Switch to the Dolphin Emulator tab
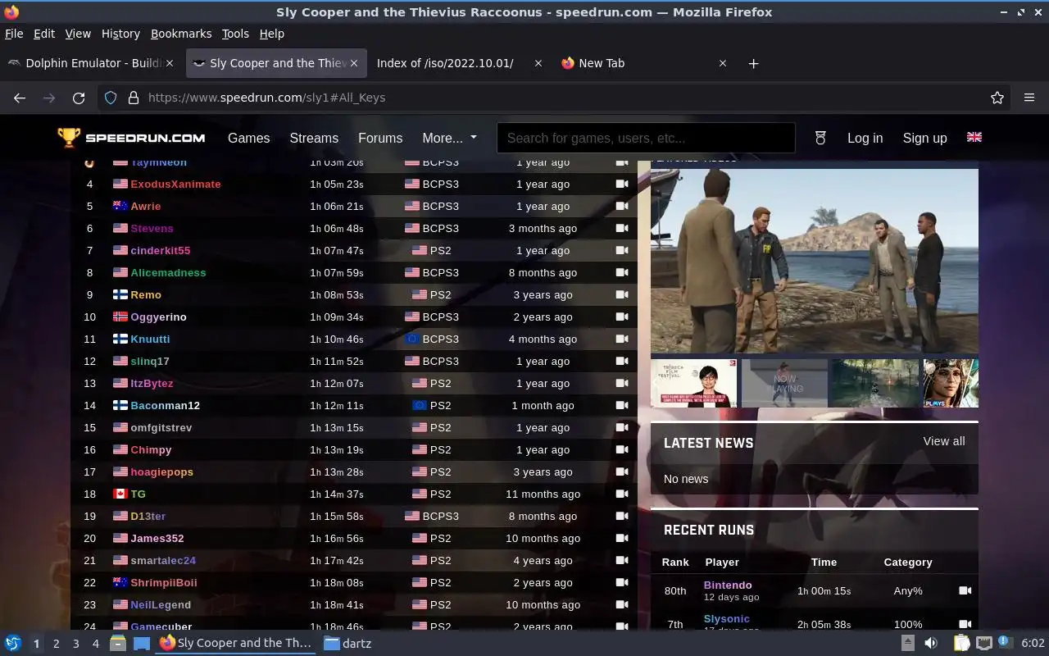Image resolution: width=1049 pixels, height=656 pixels. click(93, 63)
